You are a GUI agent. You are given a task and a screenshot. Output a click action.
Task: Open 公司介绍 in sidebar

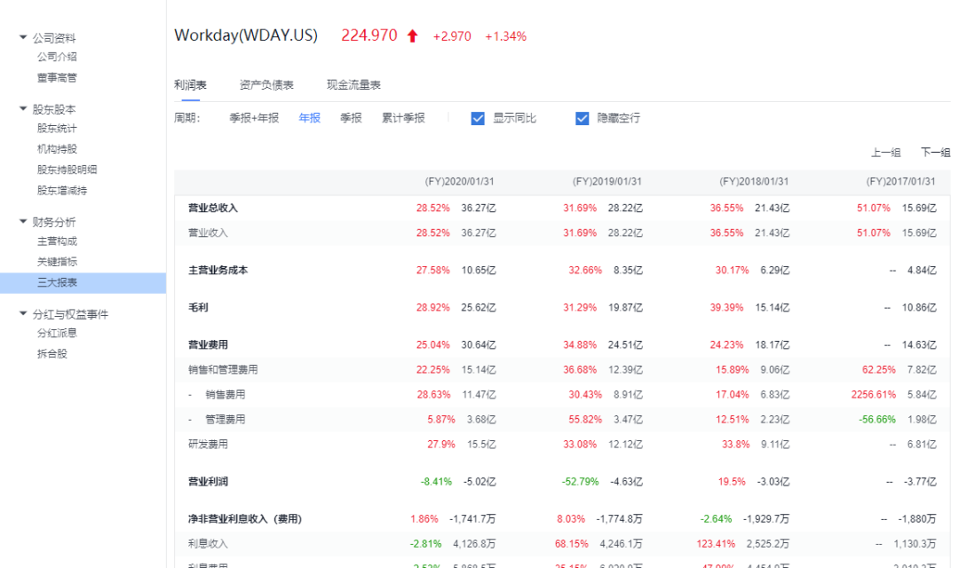[x=57, y=57]
